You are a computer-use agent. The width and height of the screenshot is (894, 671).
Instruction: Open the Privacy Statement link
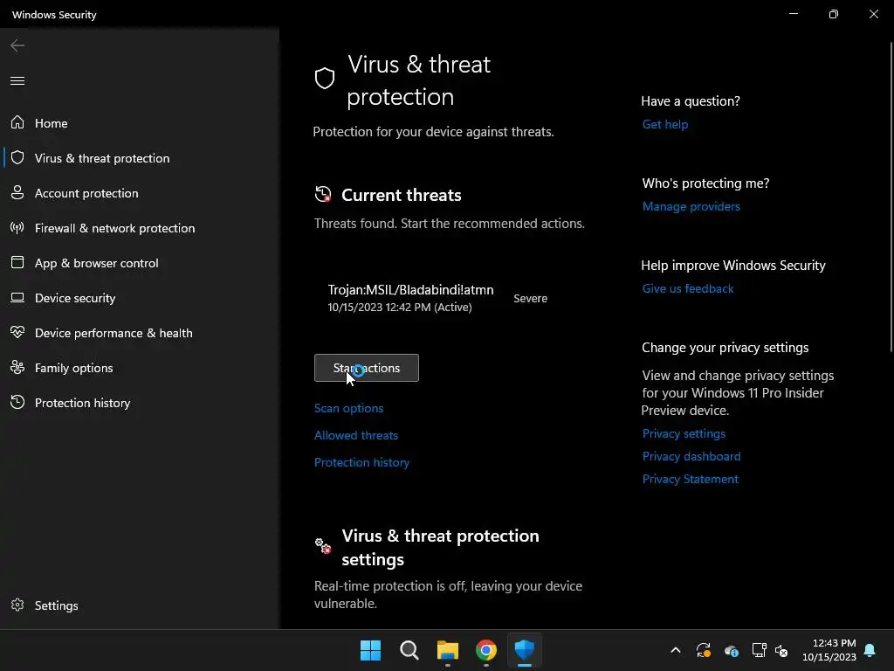(x=690, y=480)
